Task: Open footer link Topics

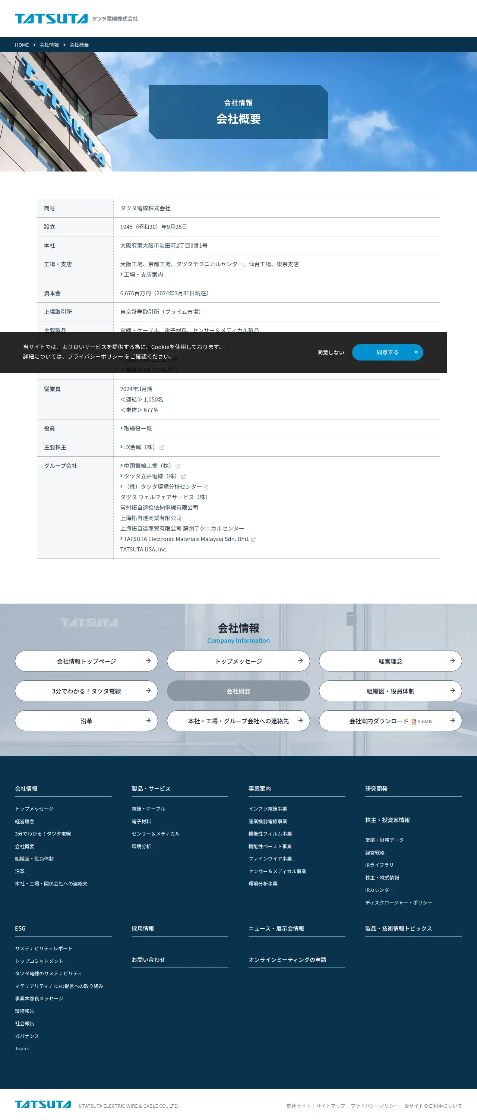Action: coord(22,1049)
